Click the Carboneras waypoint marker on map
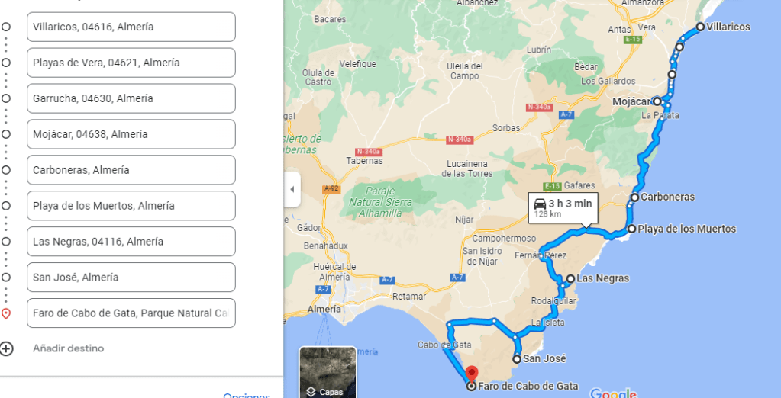 click(x=634, y=197)
